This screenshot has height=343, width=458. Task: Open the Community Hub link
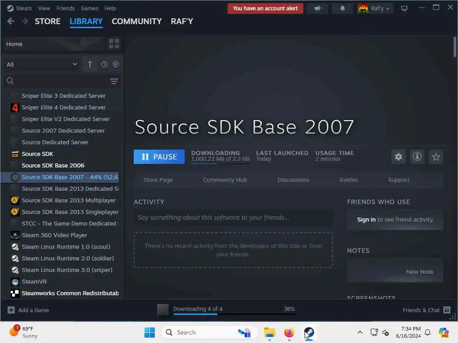[x=225, y=180]
